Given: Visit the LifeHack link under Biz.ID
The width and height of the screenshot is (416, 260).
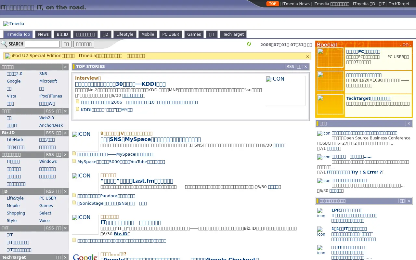Looking at the screenshot, I should pyautogui.click(x=15, y=140).
